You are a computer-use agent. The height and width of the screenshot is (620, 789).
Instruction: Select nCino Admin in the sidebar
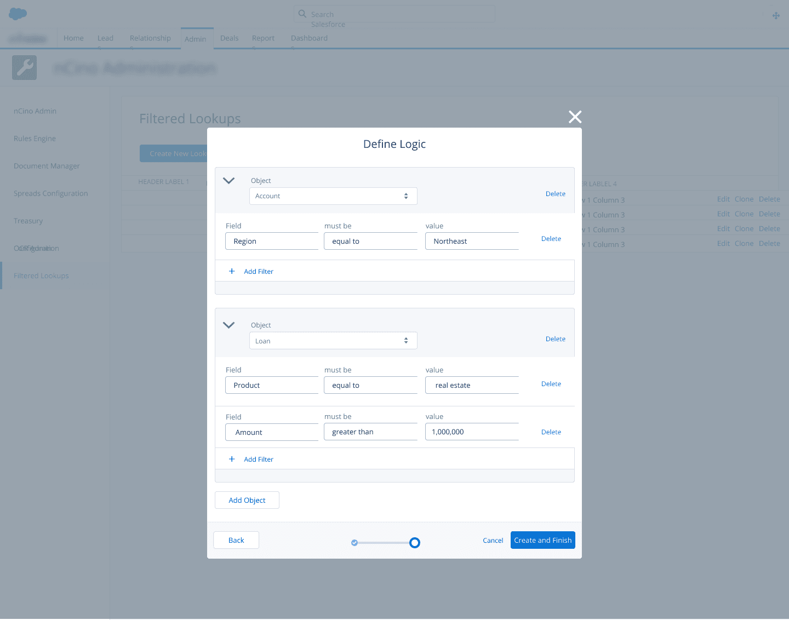(35, 111)
